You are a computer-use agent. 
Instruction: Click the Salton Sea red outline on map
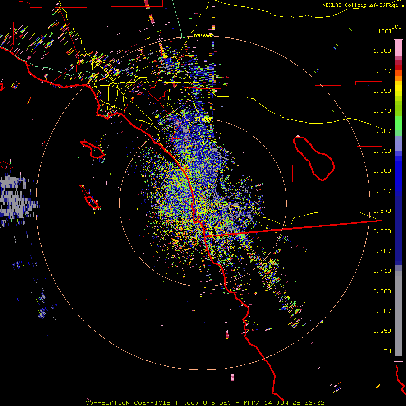pos(314,158)
